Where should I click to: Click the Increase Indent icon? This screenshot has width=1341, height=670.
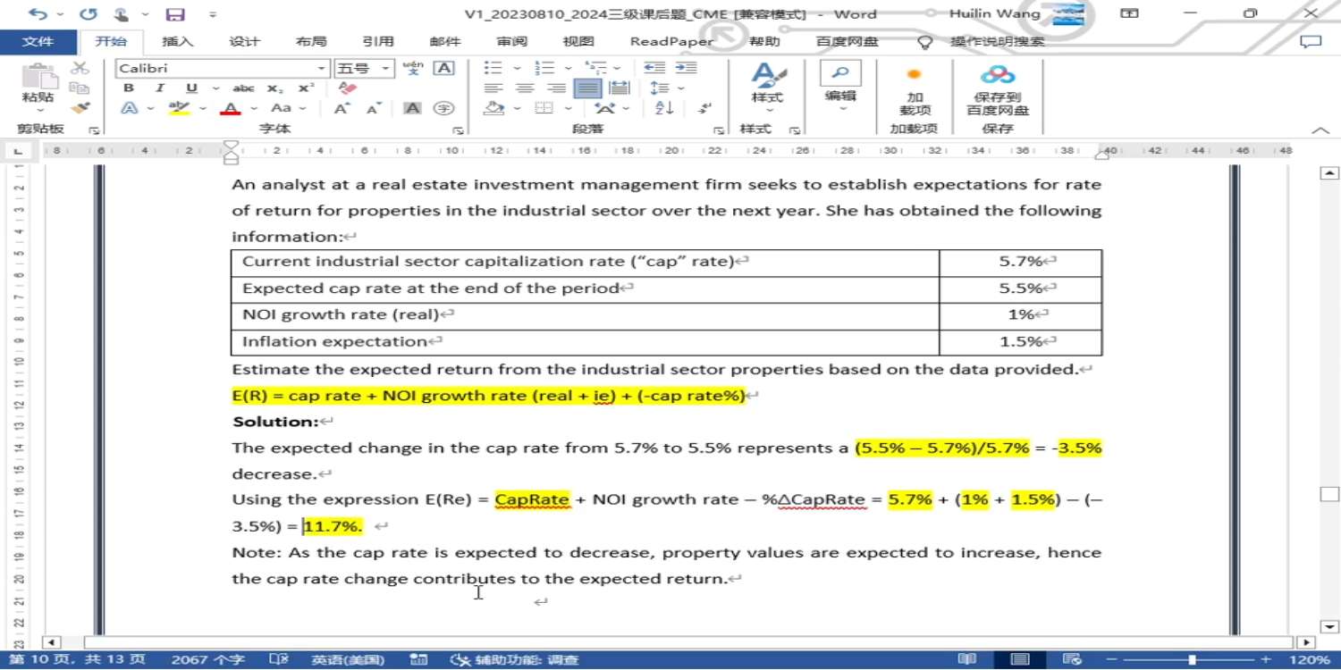point(686,68)
